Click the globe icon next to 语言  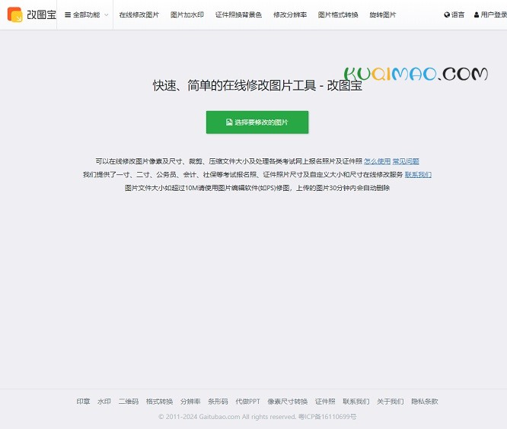(x=447, y=15)
